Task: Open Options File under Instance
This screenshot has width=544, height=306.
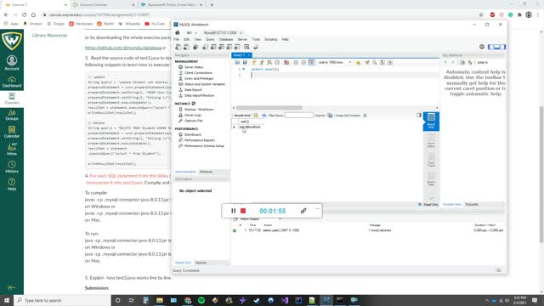Action: pos(193,121)
